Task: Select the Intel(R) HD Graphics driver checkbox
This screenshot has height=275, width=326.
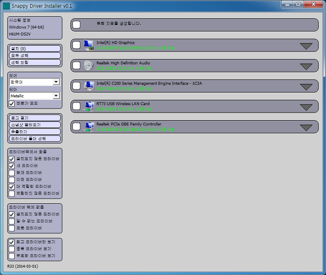Action: [x=76, y=45]
